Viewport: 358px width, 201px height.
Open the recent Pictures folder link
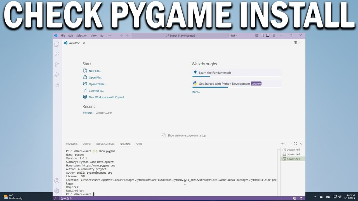click(88, 113)
